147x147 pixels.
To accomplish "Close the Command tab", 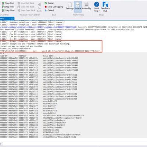I will tap(12, 18).
